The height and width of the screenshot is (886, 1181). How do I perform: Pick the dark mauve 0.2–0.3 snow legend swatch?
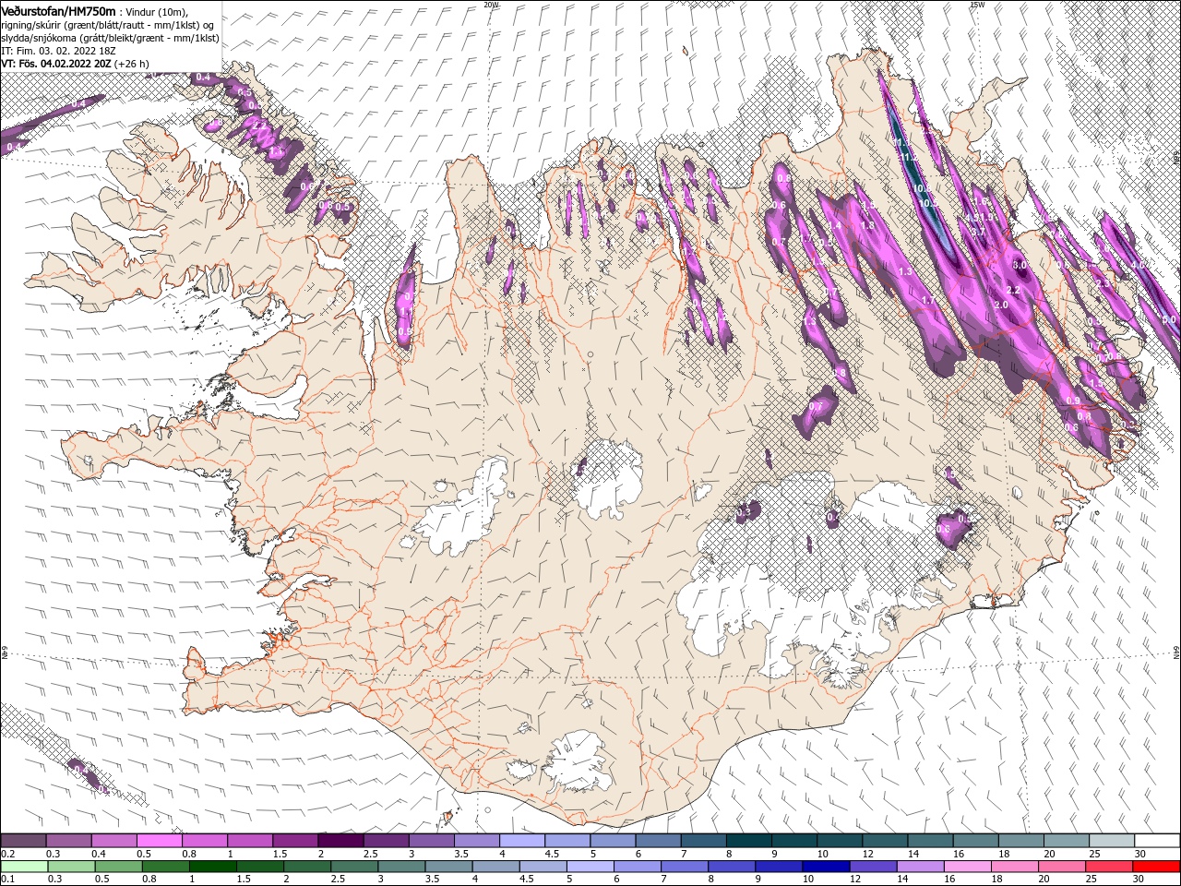(23, 841)
